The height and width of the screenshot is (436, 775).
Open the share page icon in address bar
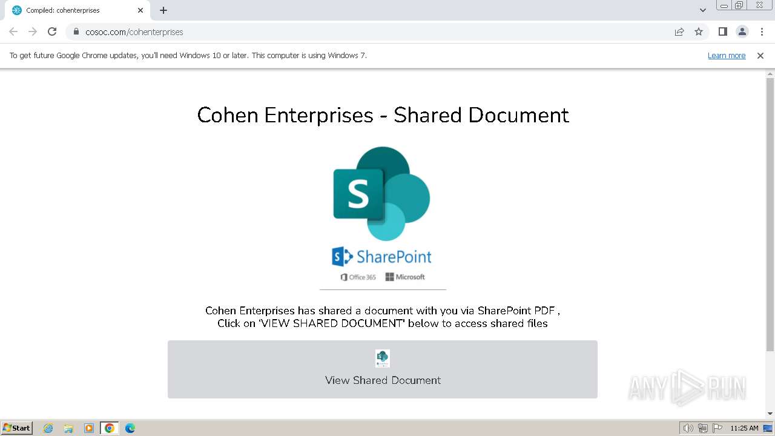[679, 31]
